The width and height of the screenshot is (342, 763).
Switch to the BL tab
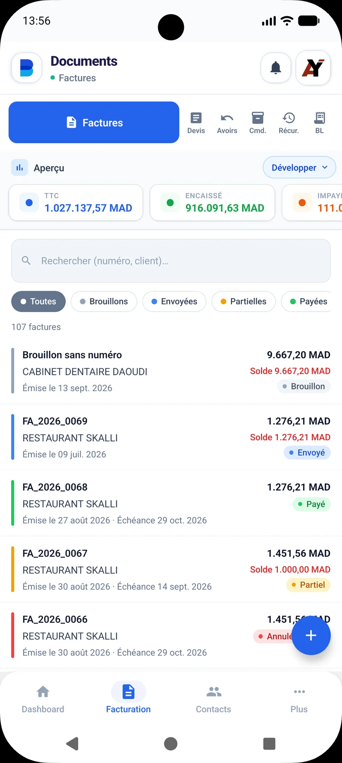click(x=319, y=123)
